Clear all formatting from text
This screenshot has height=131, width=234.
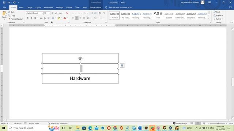pyautogui.click(x=67, y=13)
